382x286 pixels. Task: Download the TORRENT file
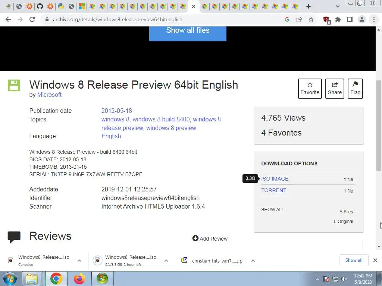click(273, 190)
